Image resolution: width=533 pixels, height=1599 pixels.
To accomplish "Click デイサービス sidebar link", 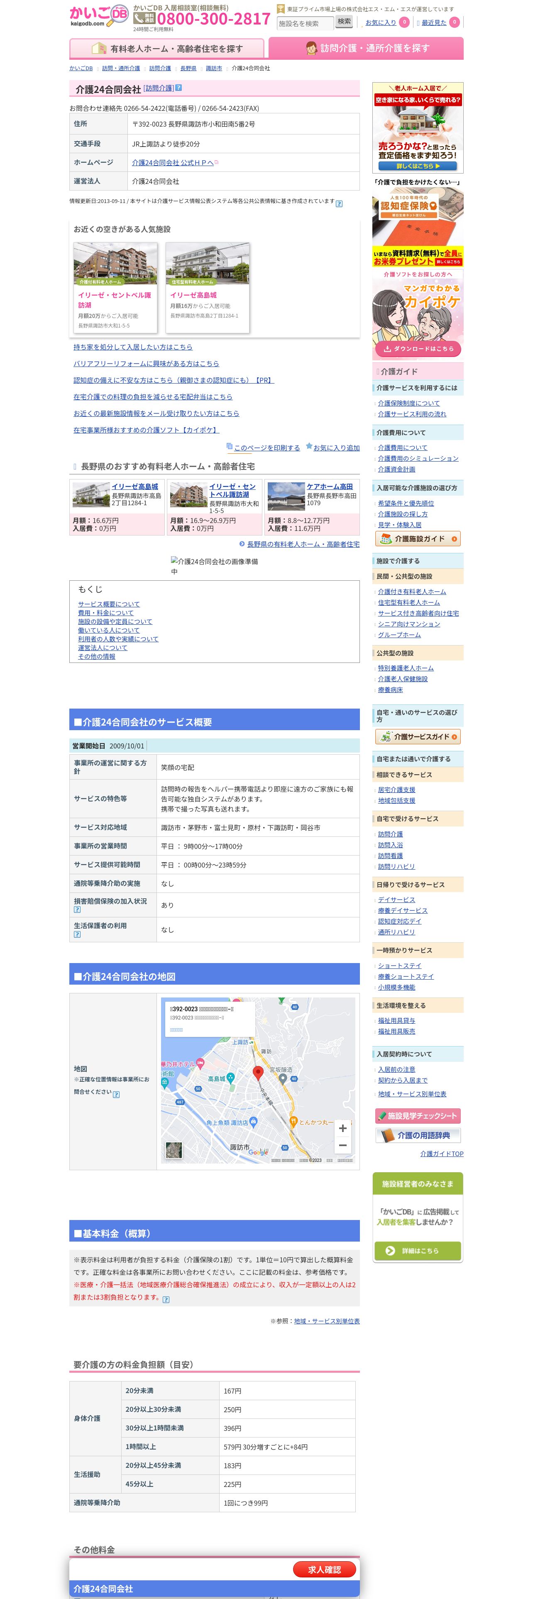I will (396, 900).
